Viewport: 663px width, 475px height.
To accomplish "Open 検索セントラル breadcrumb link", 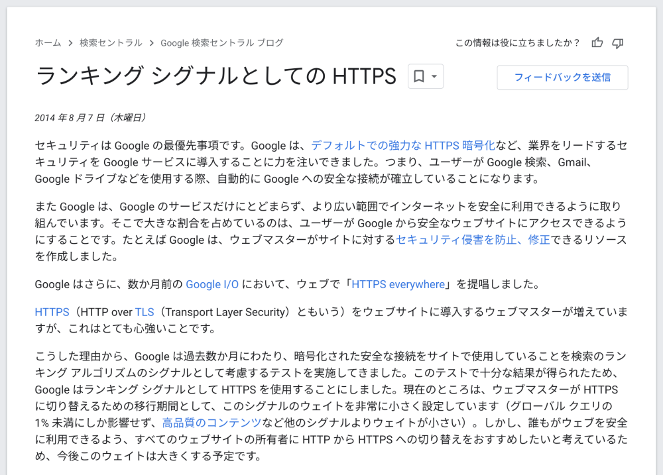I will (111, 42).
